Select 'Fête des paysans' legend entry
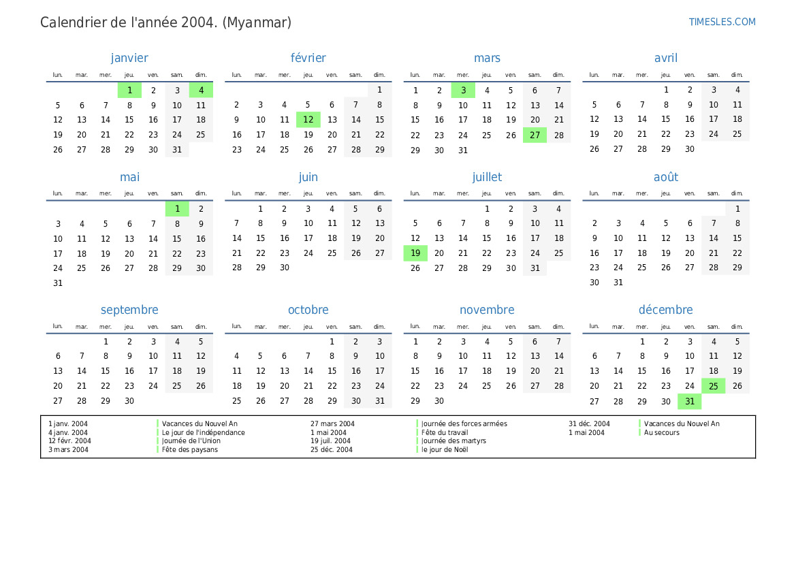Screen dimensions: 796x563 (x=189, y=449)
